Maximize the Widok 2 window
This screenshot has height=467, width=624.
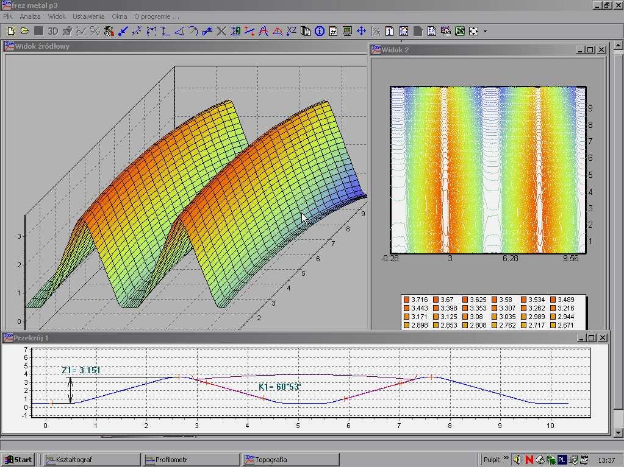(x=591, y=50)
